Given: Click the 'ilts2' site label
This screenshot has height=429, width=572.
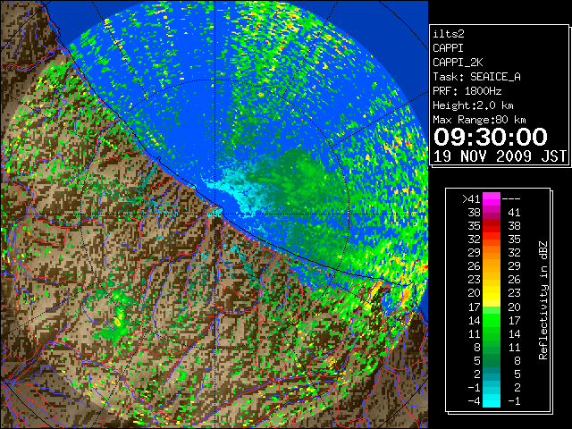Looking at the screenshot, I should [449, 34].
